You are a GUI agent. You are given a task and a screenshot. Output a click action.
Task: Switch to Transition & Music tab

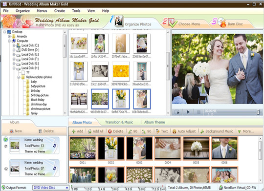tap(119, 122)
